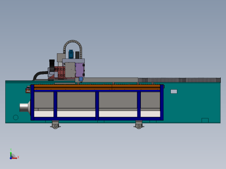This screenshot has width=226, height=169.
Task: Click the coordinate axis triad origin
Action: pyautogui.click(x=11, y=158)
